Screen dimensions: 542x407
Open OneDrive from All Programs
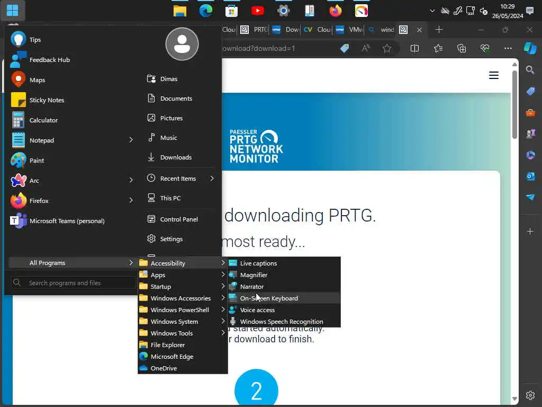pos(183,368)
